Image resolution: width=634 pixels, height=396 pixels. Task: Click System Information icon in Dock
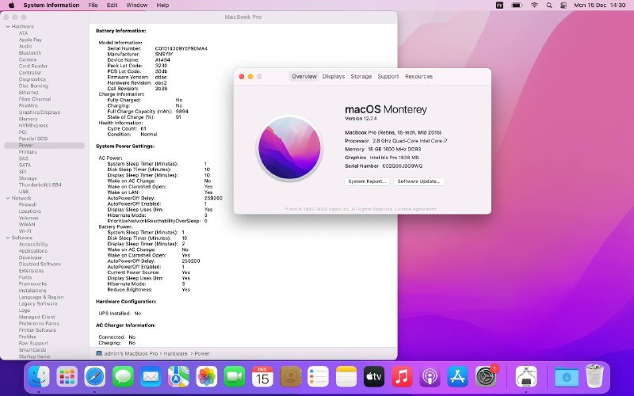[526, 377]
